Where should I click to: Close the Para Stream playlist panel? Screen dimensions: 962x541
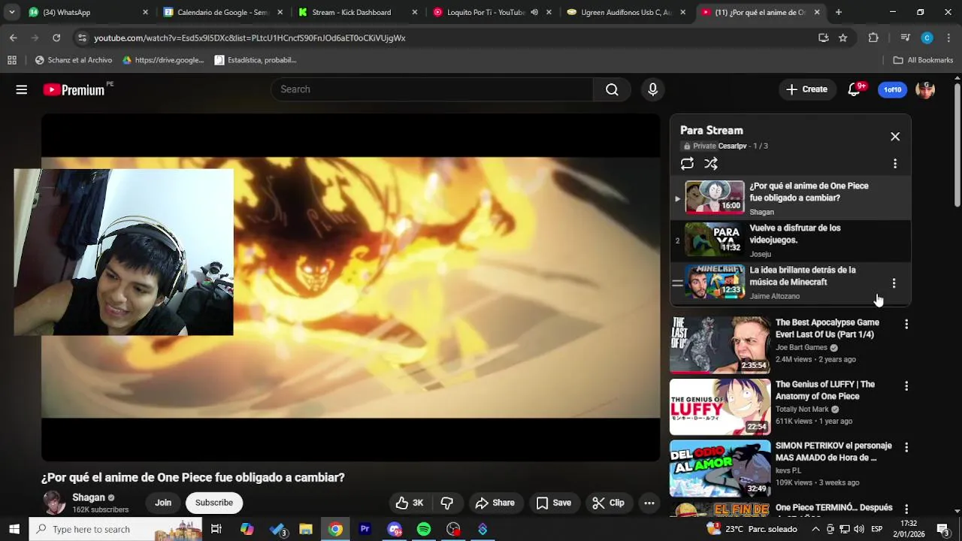pos(895,137)
